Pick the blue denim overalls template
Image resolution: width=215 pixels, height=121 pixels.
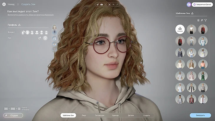coord(180,87)
